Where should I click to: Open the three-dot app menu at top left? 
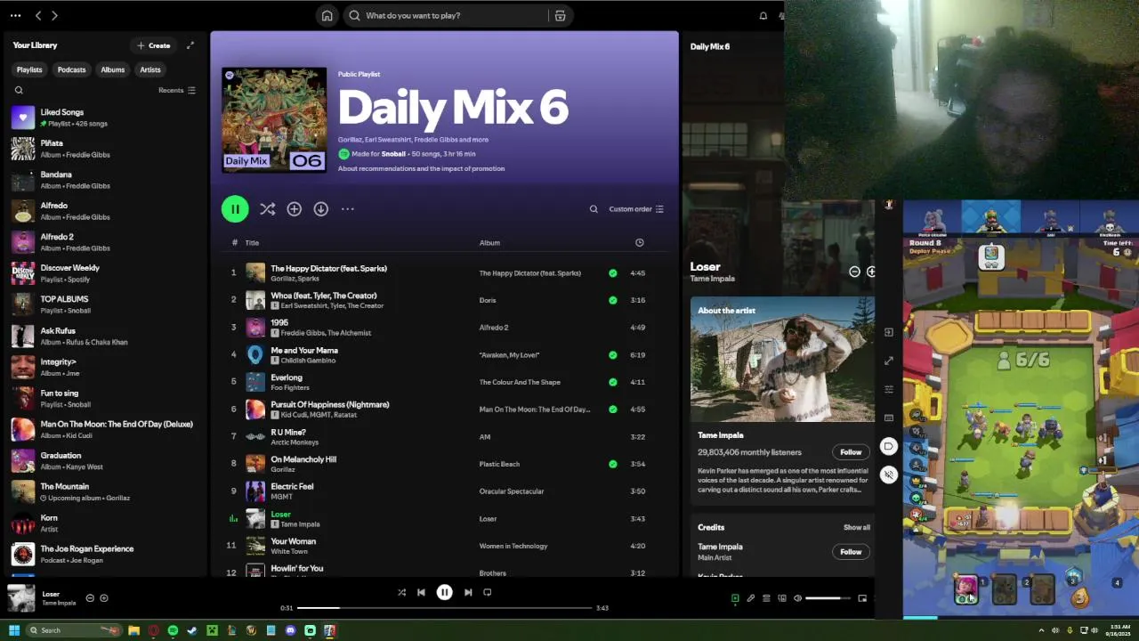[x=15, y=15]
